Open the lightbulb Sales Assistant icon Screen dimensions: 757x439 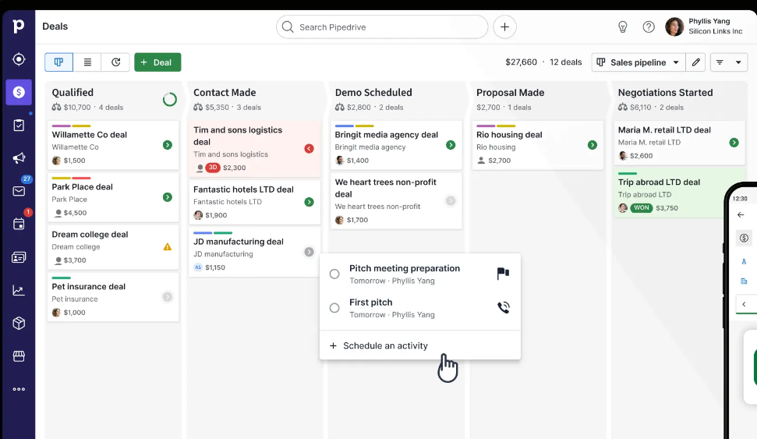click(x=623, y=27)
